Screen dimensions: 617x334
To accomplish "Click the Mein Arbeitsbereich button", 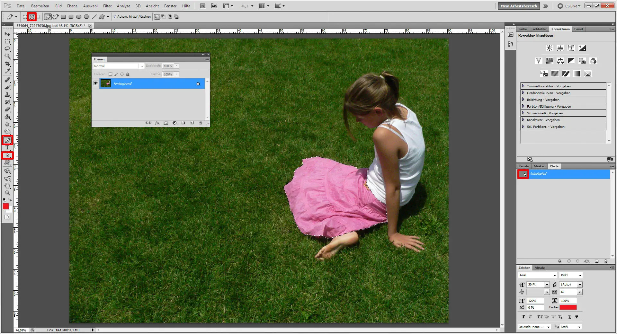I will click(x=518, y=6).
